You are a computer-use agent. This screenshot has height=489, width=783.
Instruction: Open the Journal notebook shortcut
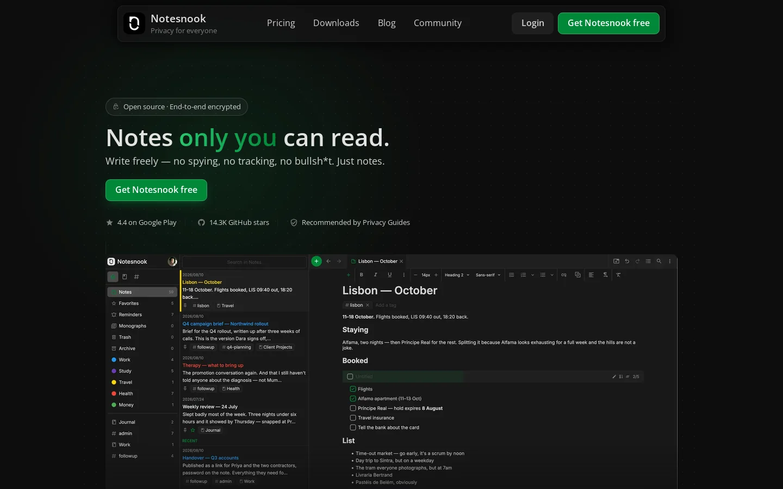point(142,422)
